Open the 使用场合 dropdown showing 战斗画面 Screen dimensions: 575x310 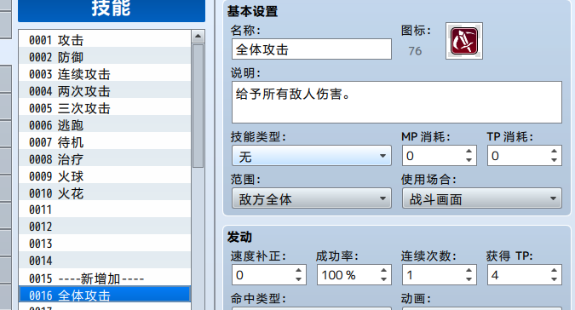482,198
